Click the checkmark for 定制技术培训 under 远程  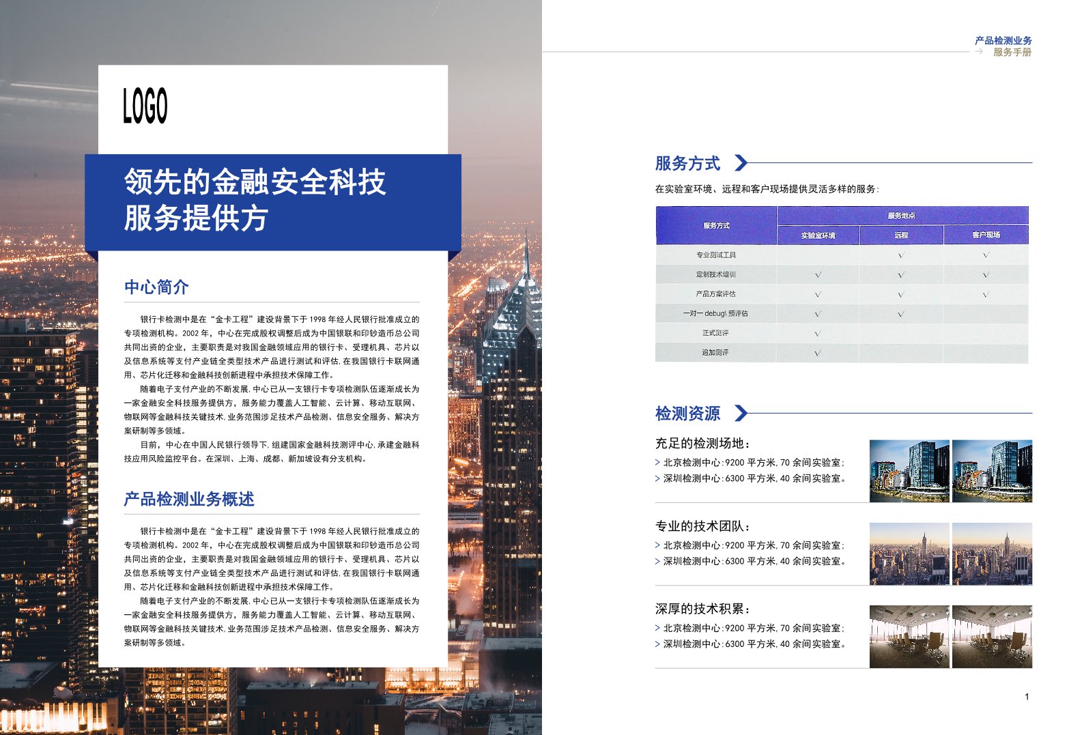coord(901,275)
